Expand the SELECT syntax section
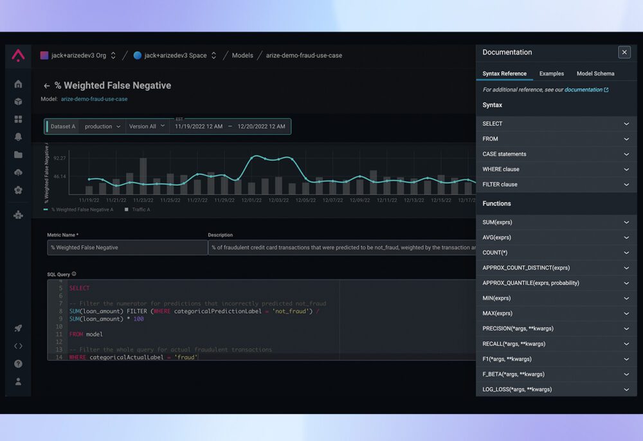Image resolution: width=643 pixels, height=441 pixels. 556,123
